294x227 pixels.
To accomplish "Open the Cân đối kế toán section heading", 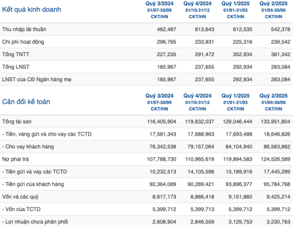I will [x=26, y=102].
